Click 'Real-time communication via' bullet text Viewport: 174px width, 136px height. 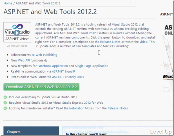[x=31, y=71]
